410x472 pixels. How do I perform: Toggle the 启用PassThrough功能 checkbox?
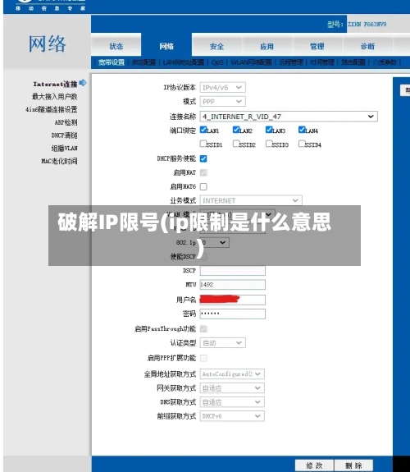tap(203, 328)
